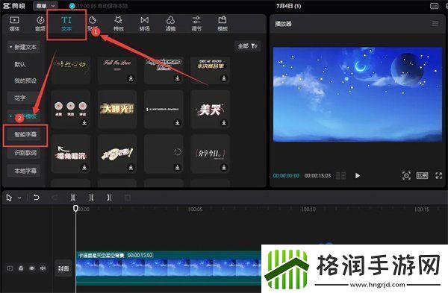Click the timeline playhead handle
448x293 pixels.
click(x=75, y=208)
